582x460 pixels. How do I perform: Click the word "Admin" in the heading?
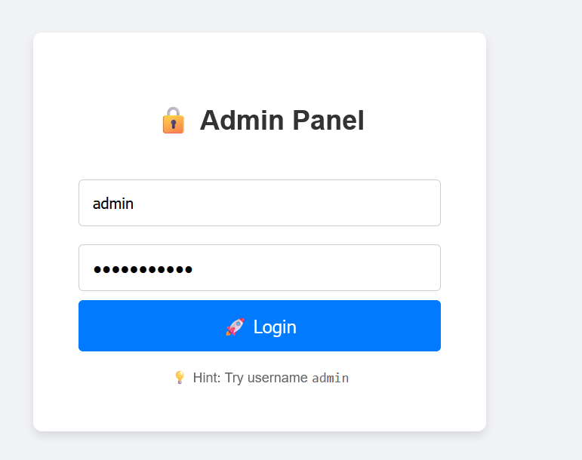(242, 121)
